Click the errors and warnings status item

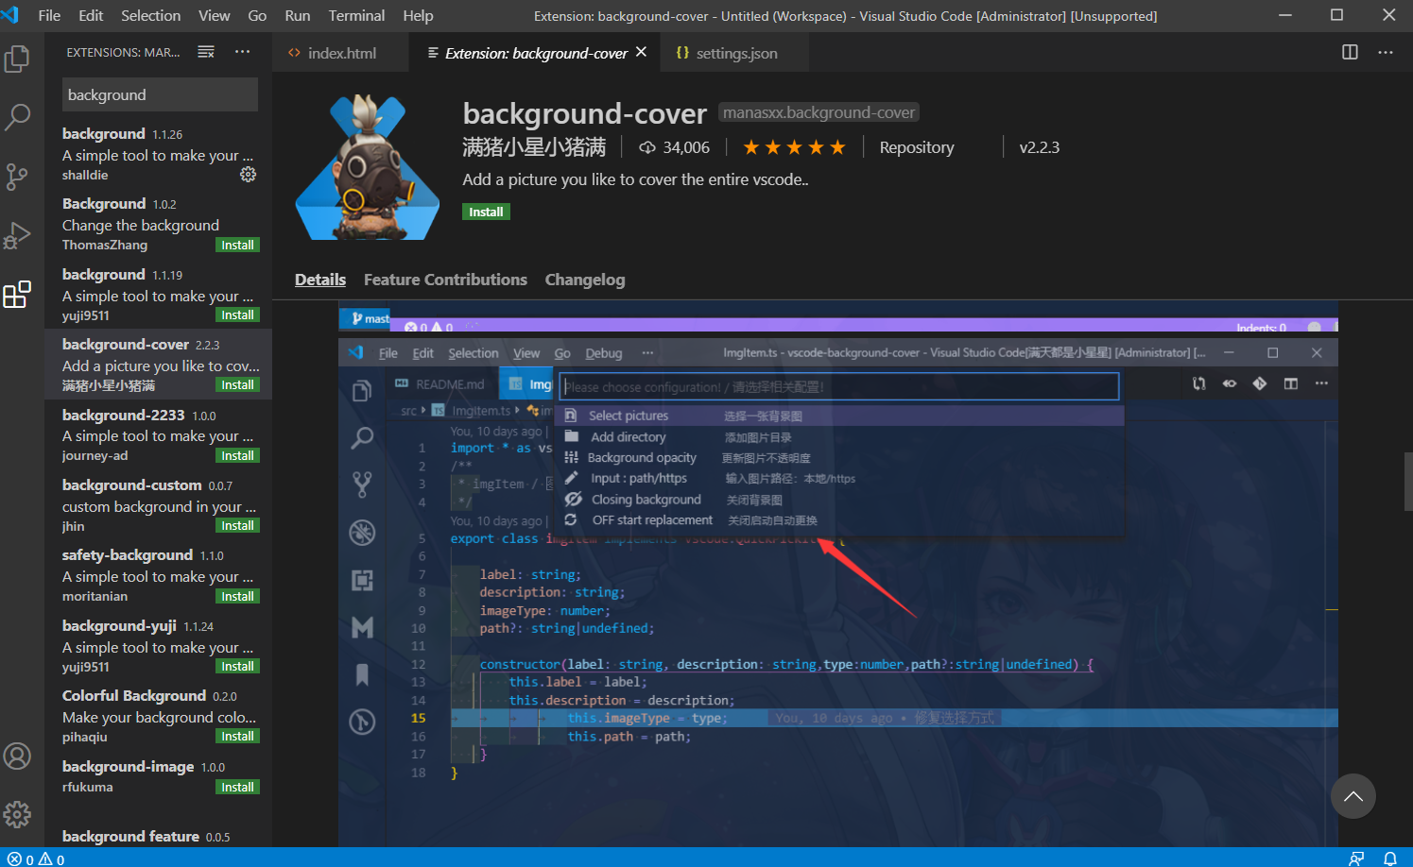click(37, 858)
